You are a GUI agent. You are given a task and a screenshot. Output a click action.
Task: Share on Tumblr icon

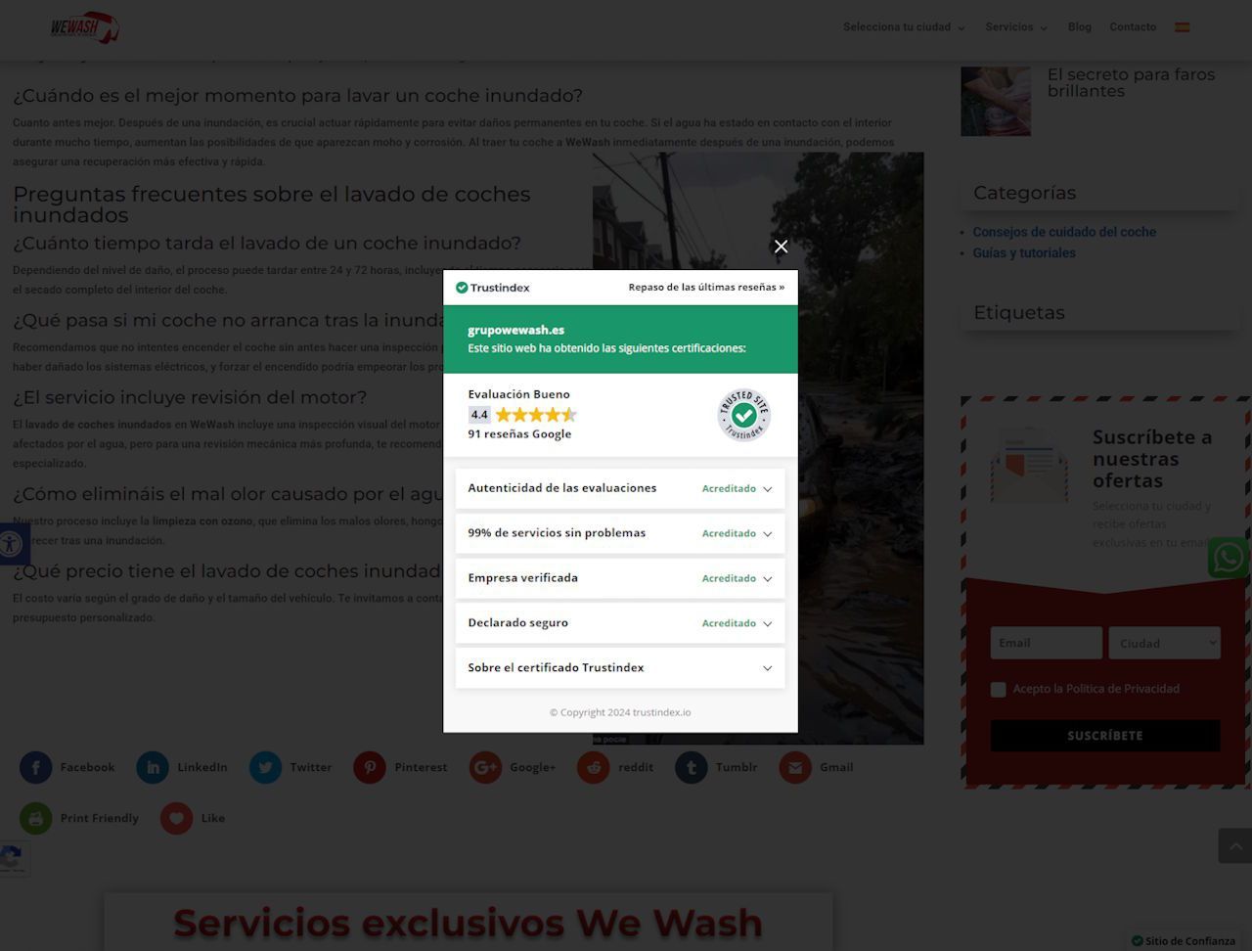(x=692, y=768)
